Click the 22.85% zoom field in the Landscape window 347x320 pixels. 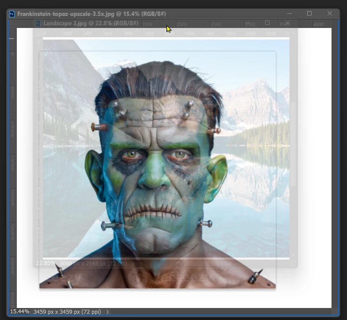click(x=46, y=263)
